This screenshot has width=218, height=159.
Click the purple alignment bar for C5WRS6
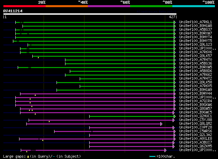click(114, 132)
